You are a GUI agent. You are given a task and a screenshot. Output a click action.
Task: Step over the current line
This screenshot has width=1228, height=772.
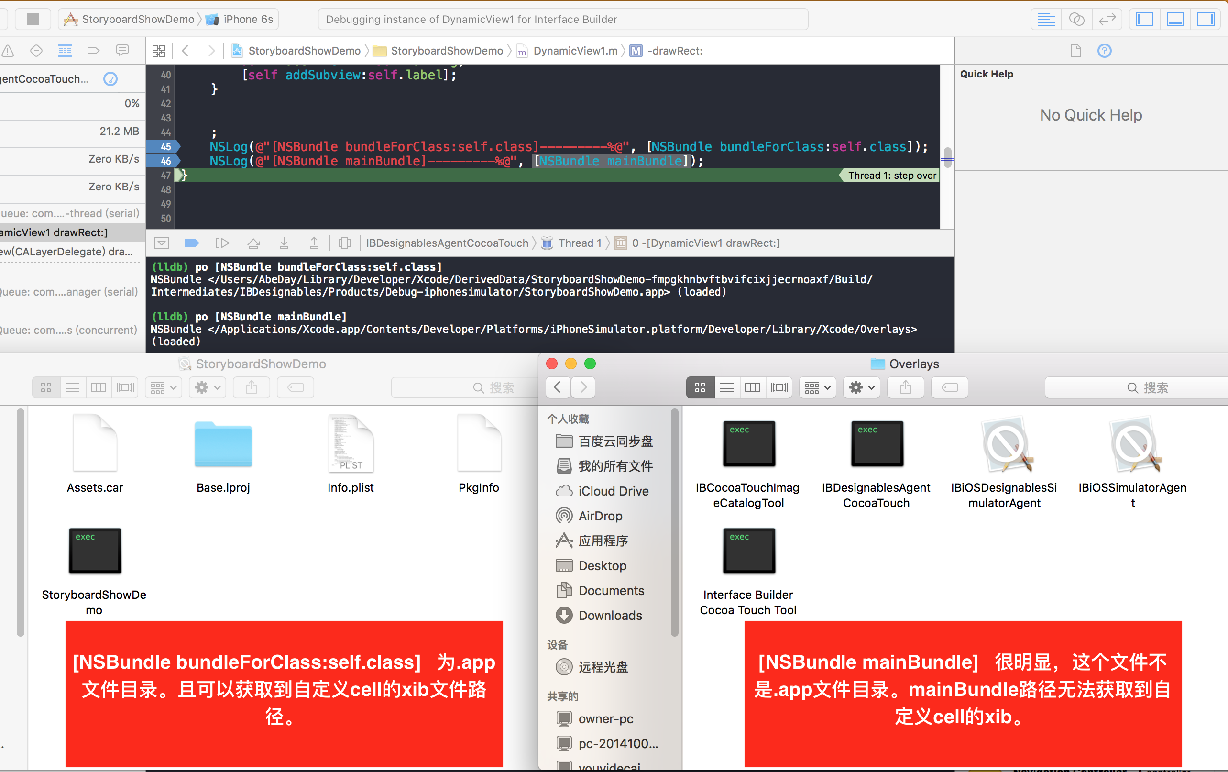pyautogui.click(x=253, y=243)
